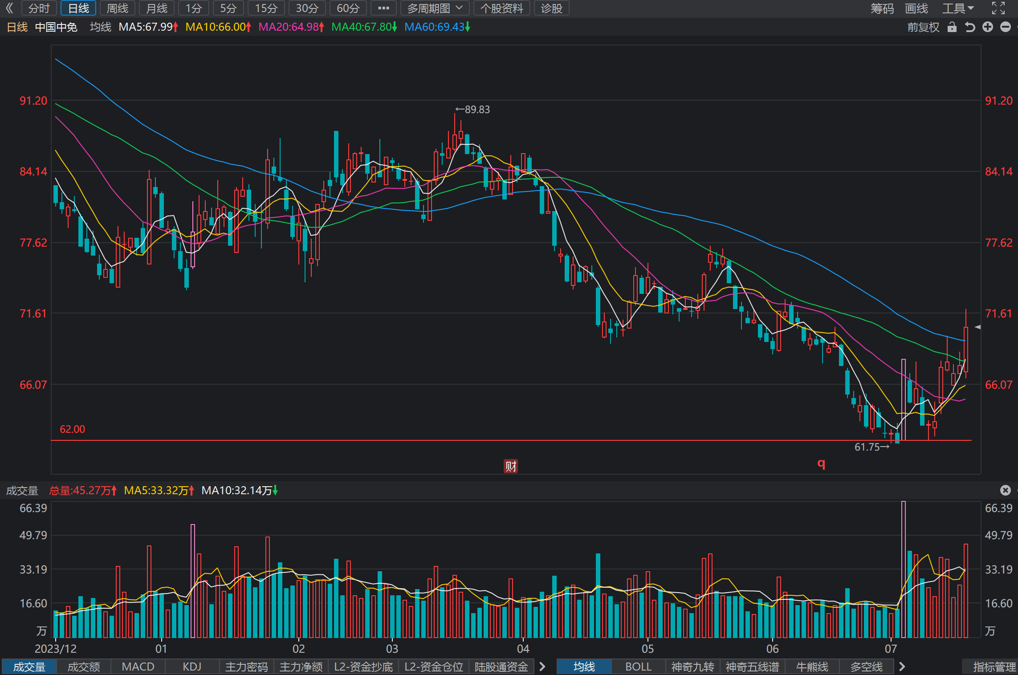Zoom in with the plus icon
Image resolution: width=1018 pixels, height=675 pixels.
point(988,27)
